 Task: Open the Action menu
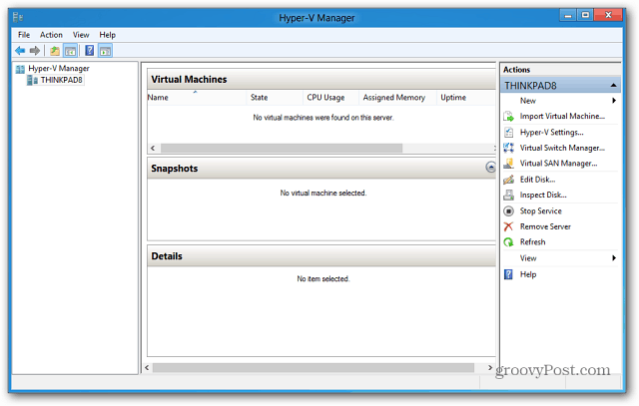(x=51, y=35)
